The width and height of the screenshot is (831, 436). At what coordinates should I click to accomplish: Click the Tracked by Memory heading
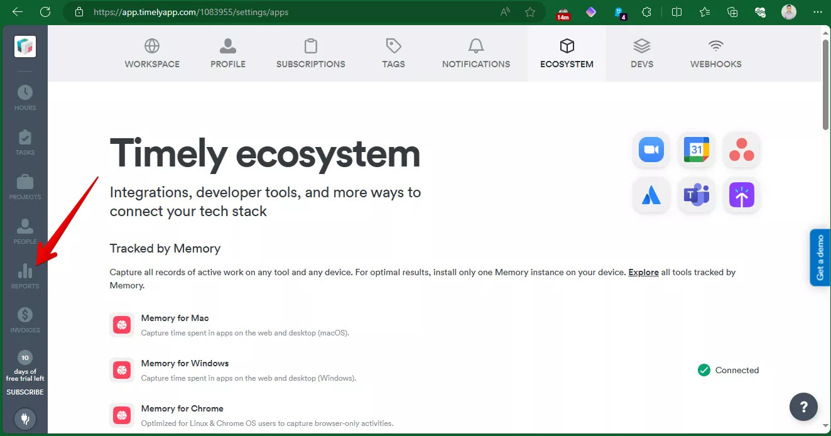tap(165, 249)
